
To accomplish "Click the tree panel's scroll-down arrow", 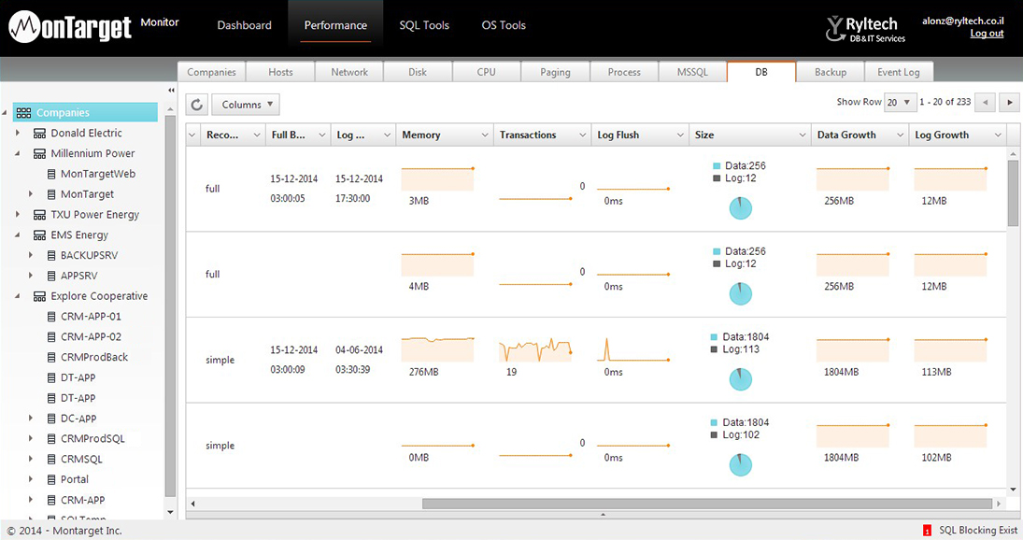I will coord(171,512).
